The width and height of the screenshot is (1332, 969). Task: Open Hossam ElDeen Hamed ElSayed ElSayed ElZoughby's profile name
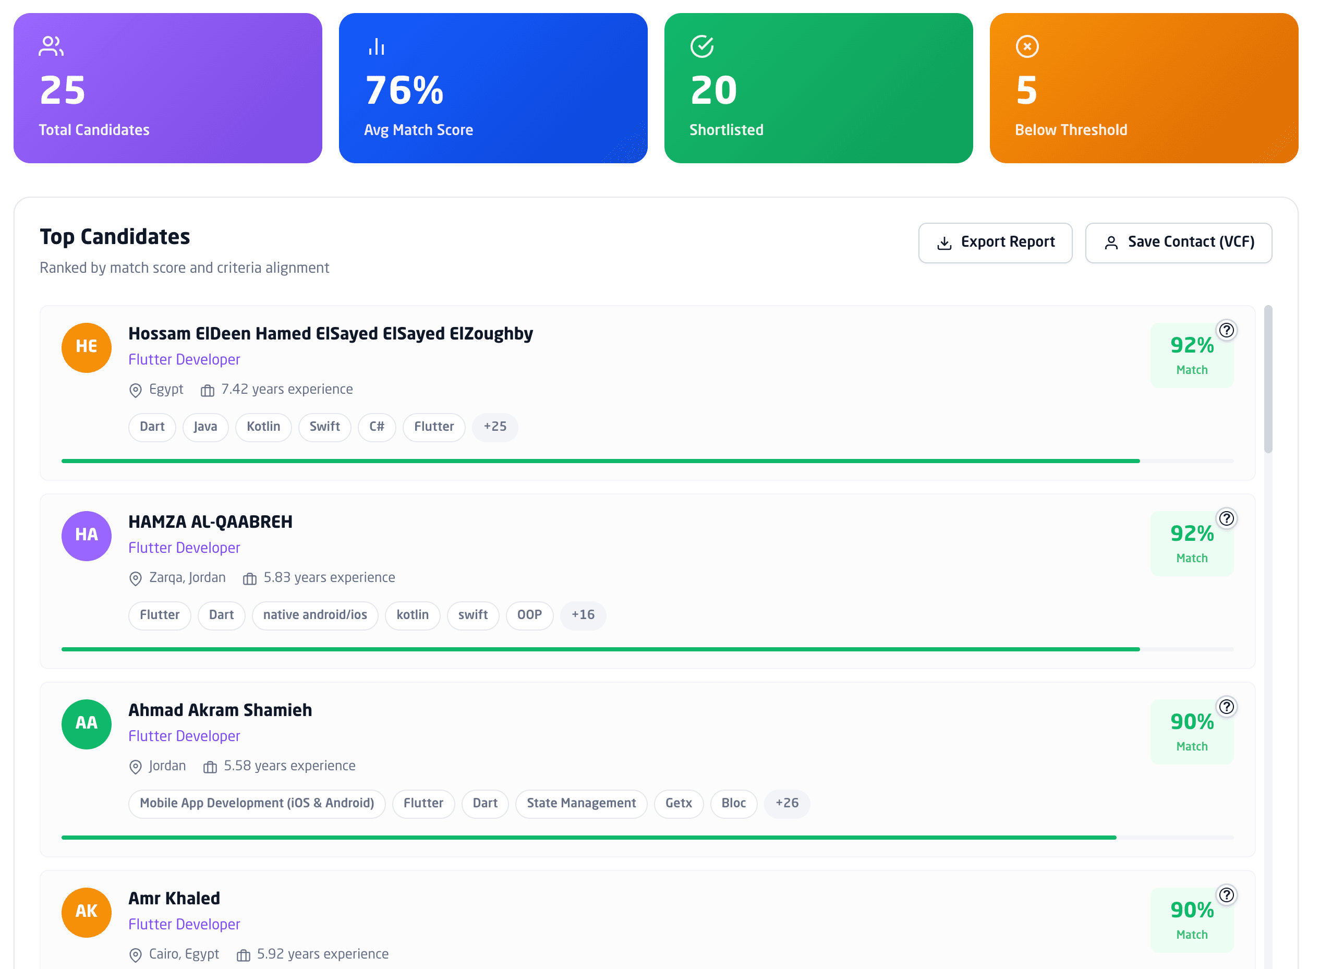click(x=331, y=334)
